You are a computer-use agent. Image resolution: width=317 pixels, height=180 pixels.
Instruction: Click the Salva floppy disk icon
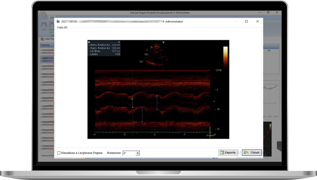coord(44,25)
